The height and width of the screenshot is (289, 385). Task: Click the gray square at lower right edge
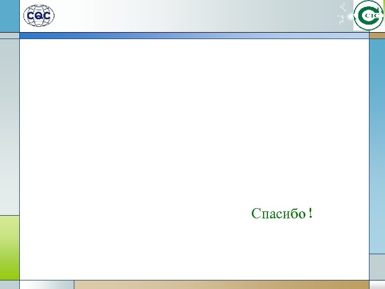377,267
